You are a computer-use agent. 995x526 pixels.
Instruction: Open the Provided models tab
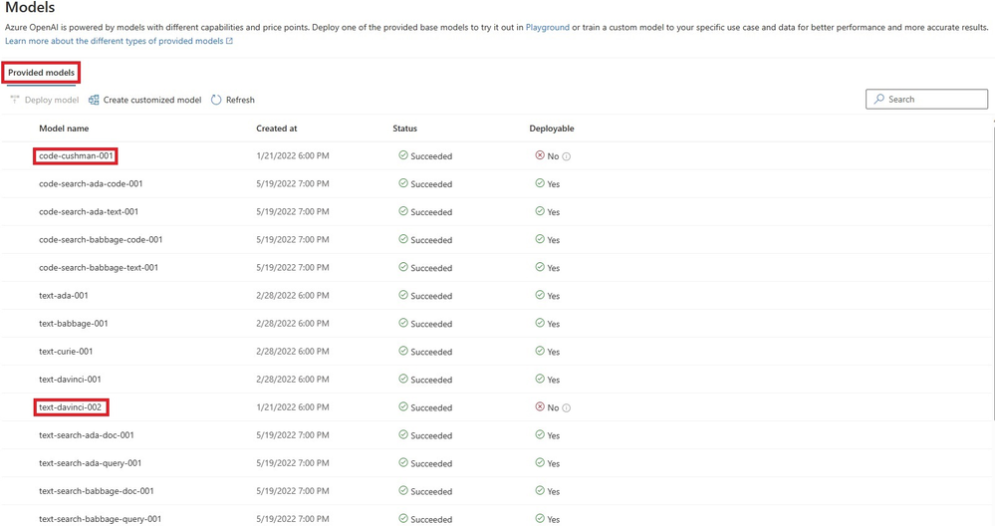pyautogui.click(x=41, y=73)
